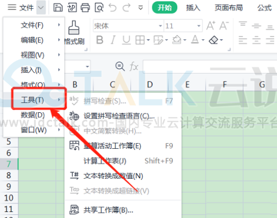The height and width of the screenshot is (218, 277).
Task: Toggle Bold formatting
Action: [100, 40]
